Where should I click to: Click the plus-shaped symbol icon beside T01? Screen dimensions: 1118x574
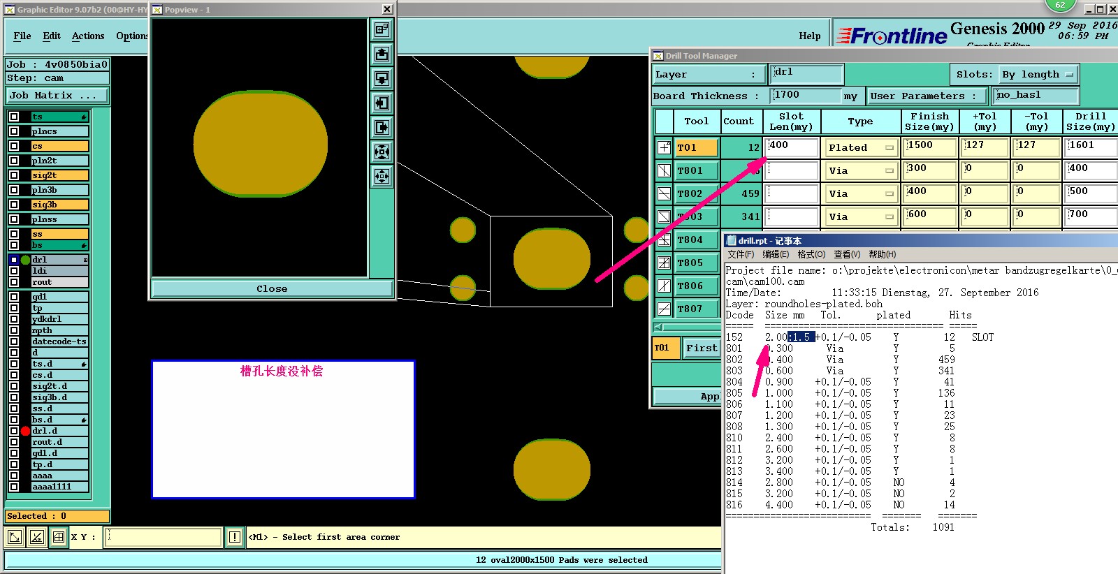pyautogui.click(x=664, y=147)
